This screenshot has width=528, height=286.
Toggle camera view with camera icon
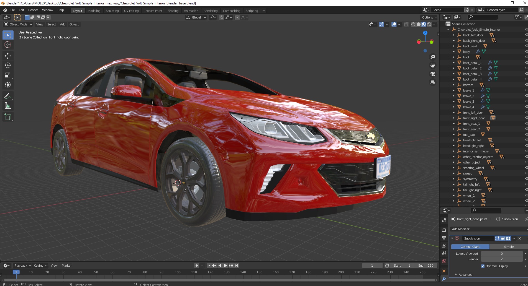pos(433,74)
